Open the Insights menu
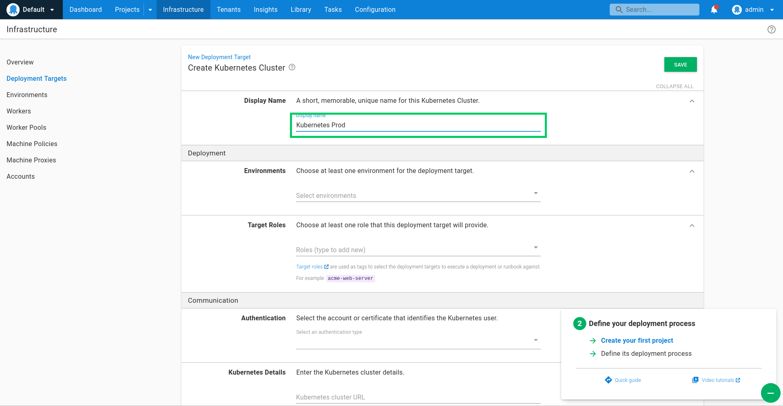The width and height of the screenshot is (783, 406). [265, 9]
